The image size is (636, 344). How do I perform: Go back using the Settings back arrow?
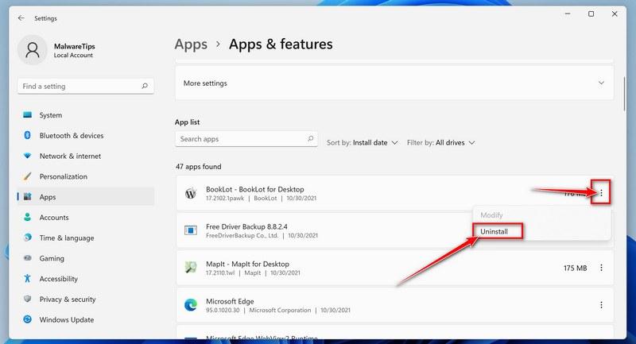21,18
